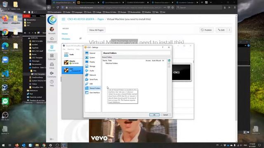Open Serial Ports settings category
Viewport: 264px width, 148px height.
click(x=94, y=79)
